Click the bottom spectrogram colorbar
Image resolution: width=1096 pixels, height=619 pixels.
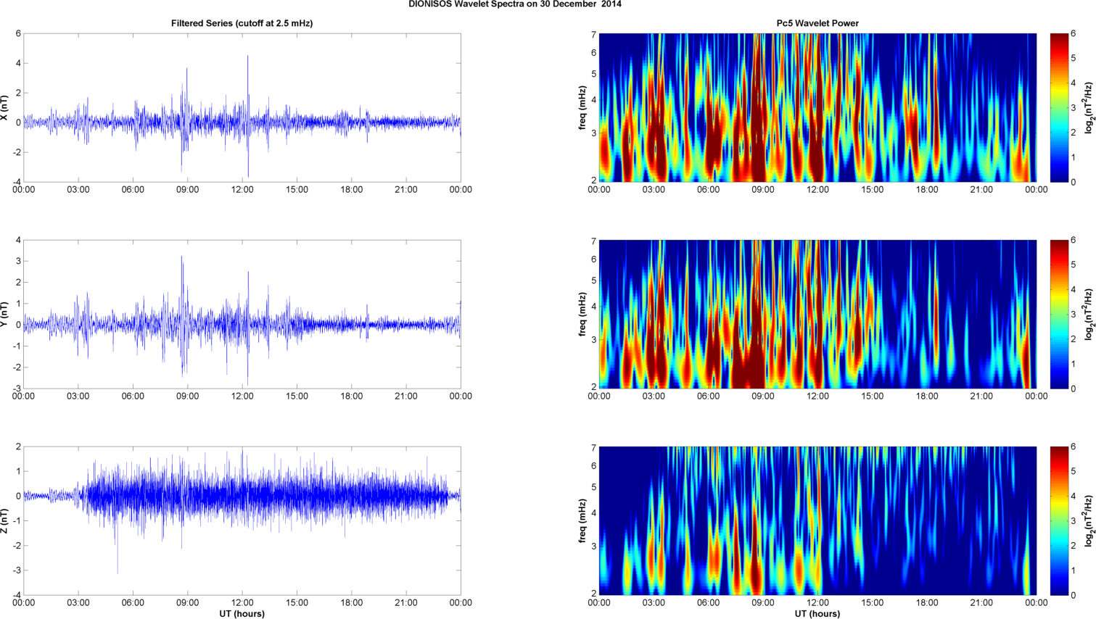point(1059,520)
